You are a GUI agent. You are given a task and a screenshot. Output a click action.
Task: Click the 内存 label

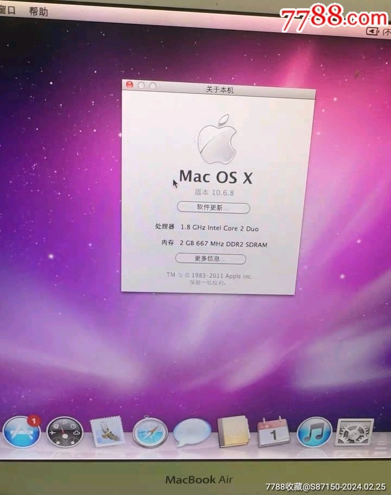[x=168, y=243]
